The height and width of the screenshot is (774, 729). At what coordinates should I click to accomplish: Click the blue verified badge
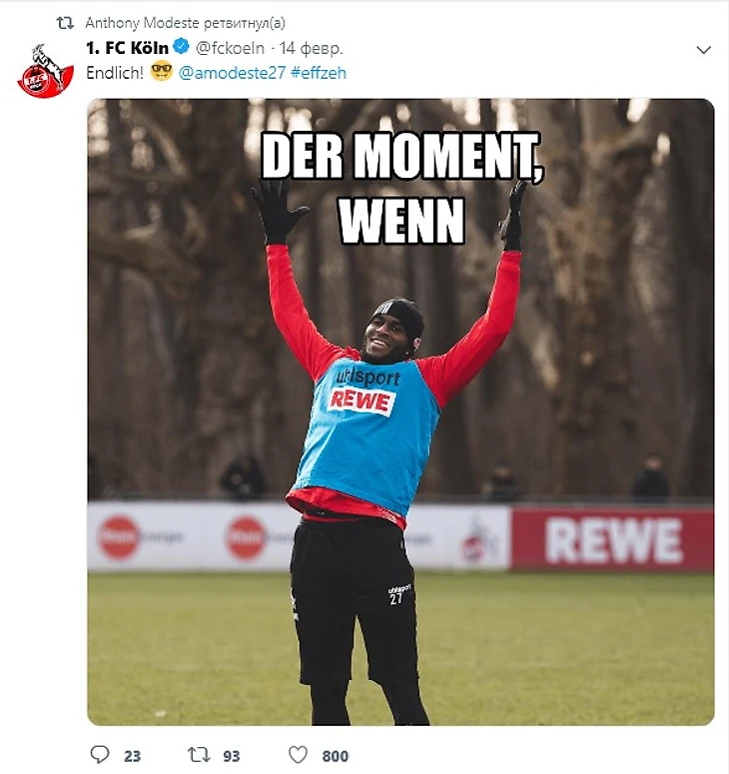pos(182,47)
